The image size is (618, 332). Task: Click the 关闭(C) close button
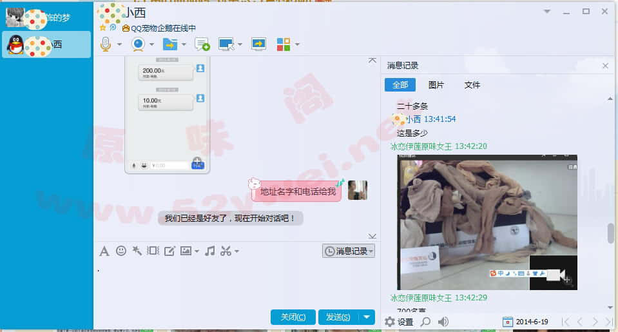293,317
